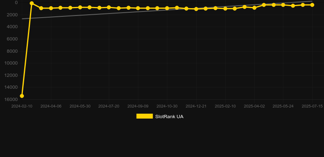Click the 16000 y-axis label
324x157 pixels.
[x=11, y=99]
